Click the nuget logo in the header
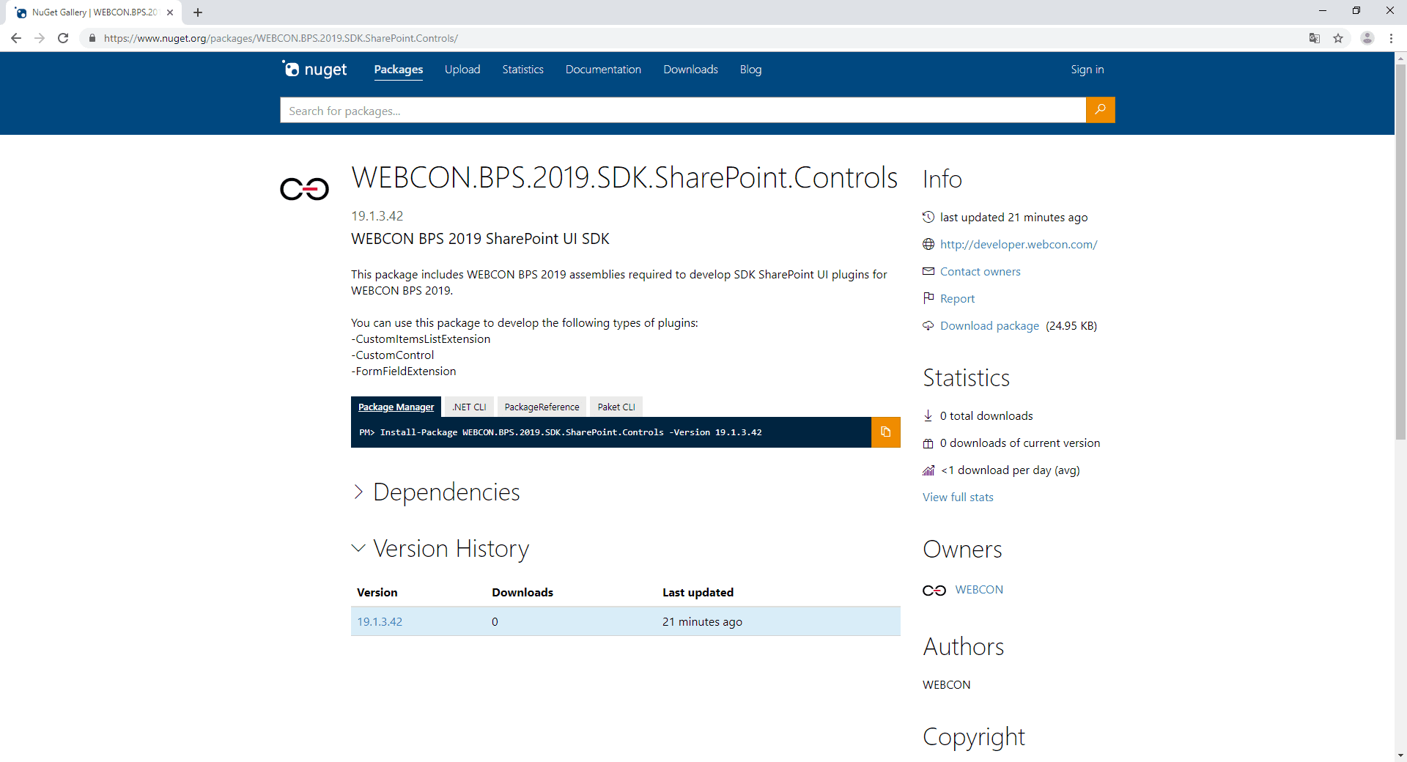This screenshot has height=762, width=1407. pos(315,70)
